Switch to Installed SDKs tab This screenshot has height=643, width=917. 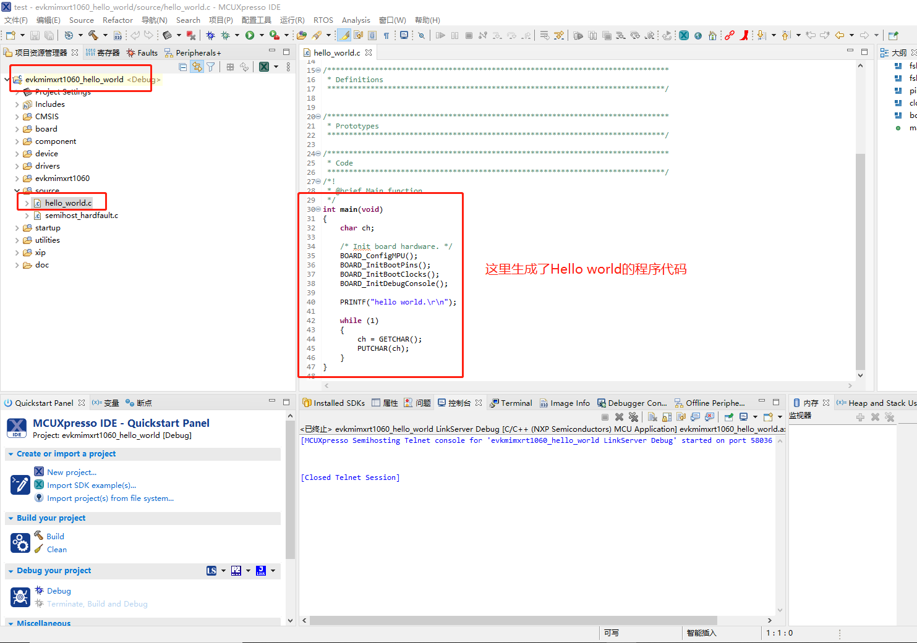coord(333,403)
